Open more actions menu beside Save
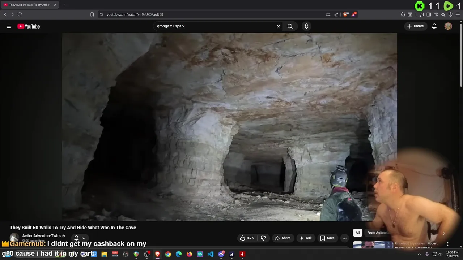The image size is (463, 260). (x=344, y=238)
